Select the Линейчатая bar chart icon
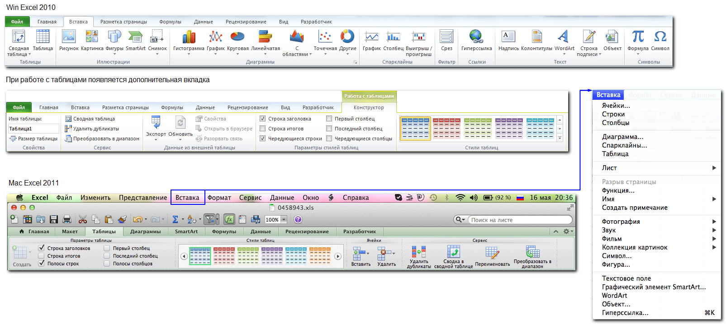 [x=265, y=37]
